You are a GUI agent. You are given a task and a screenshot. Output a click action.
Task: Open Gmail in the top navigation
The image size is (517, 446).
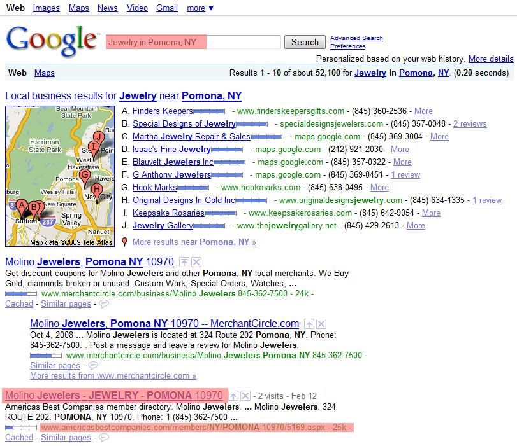point(167,8)
